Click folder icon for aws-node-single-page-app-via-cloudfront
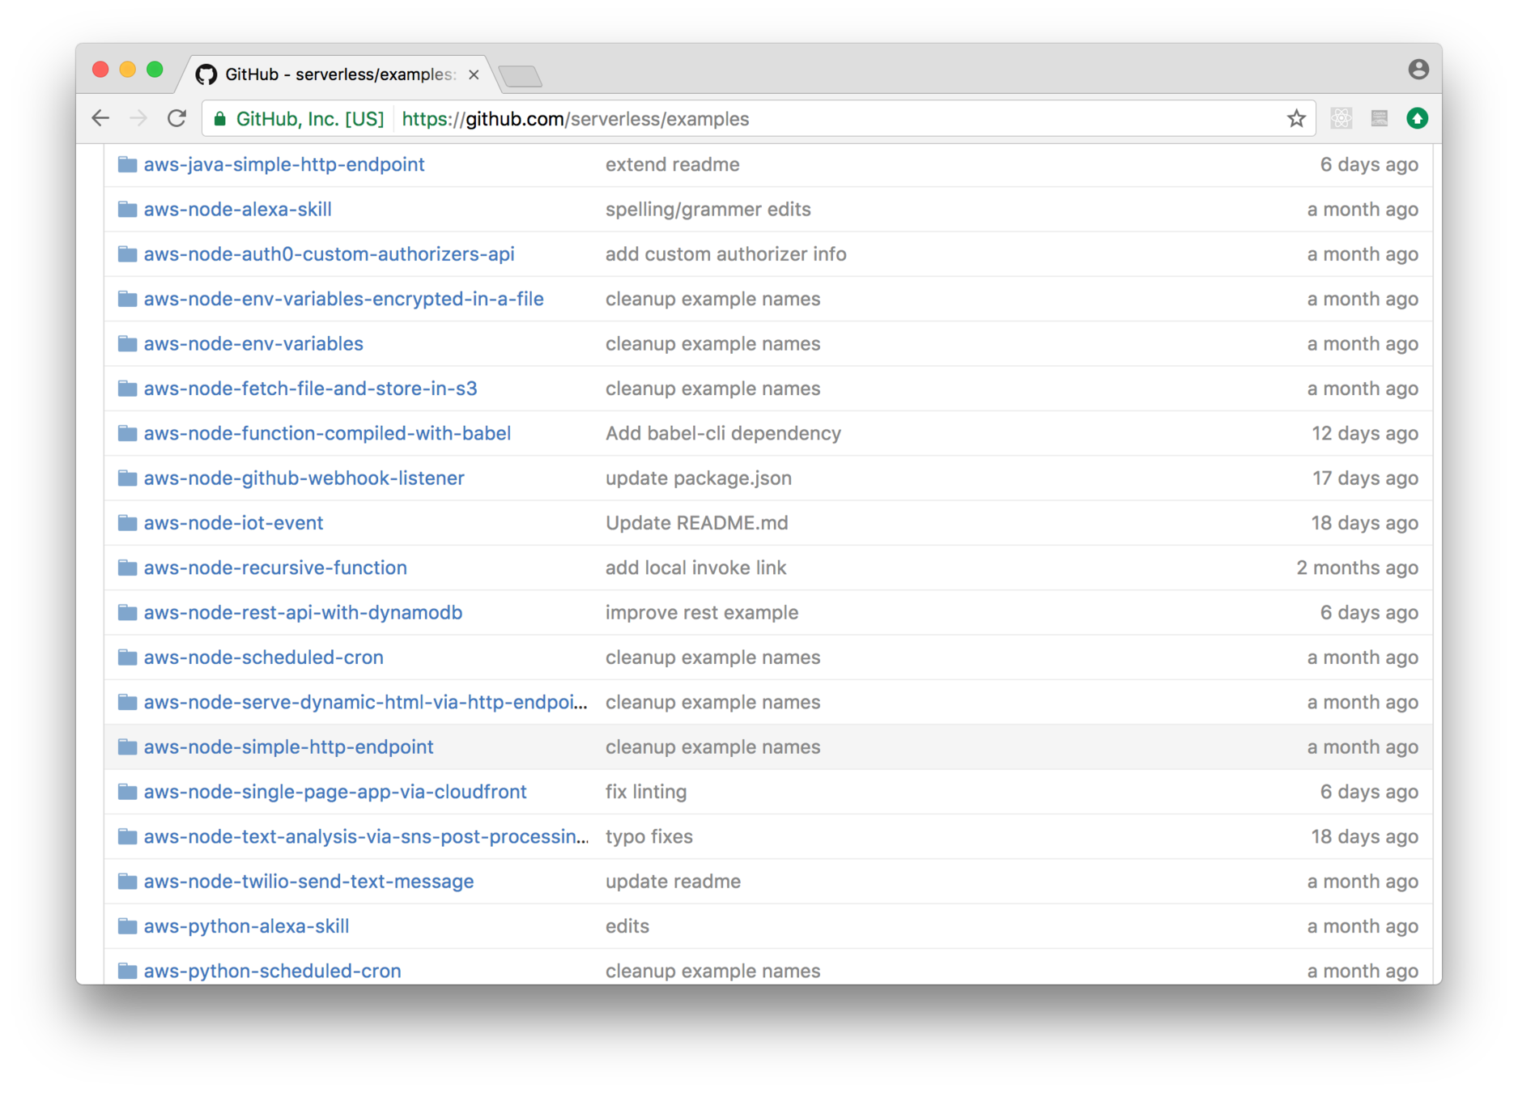The height and width of the screenshot is (1093, 1518). tap(127, 792)
